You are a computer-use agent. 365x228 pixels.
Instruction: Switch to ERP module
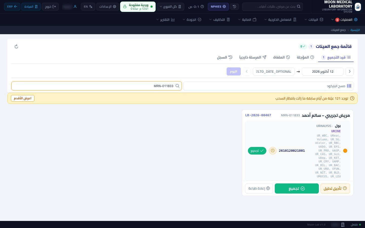point(12,7)
